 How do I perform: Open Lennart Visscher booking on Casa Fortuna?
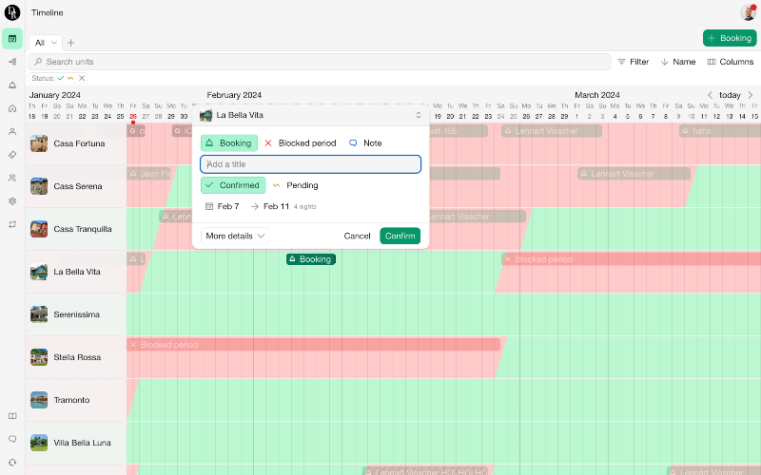(x=552, y=131)
